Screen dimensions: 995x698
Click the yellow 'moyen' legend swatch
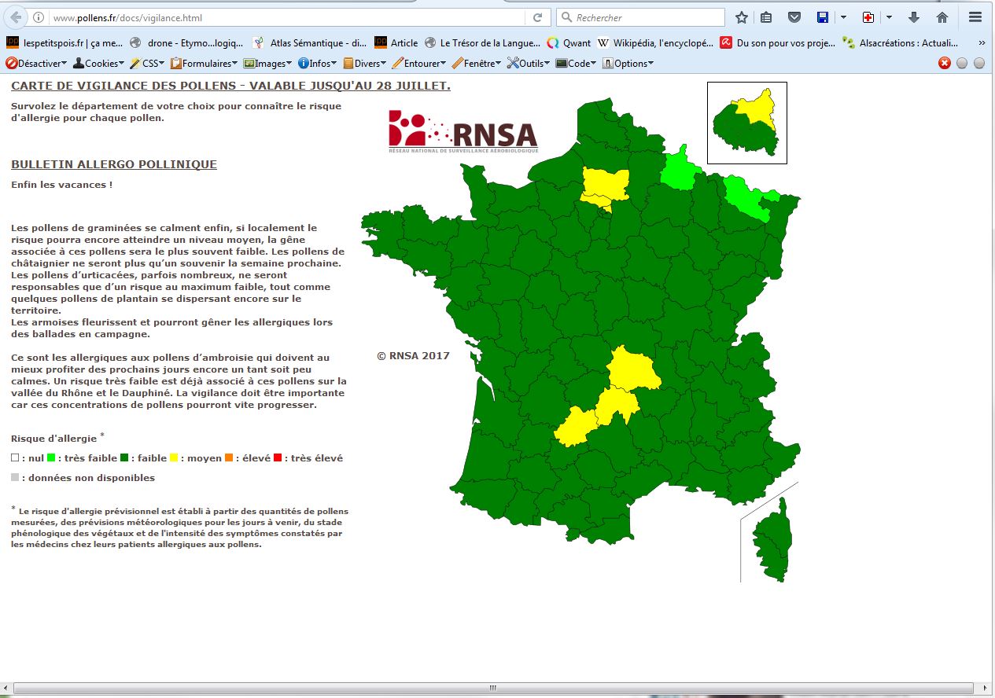tap(174, 457)
